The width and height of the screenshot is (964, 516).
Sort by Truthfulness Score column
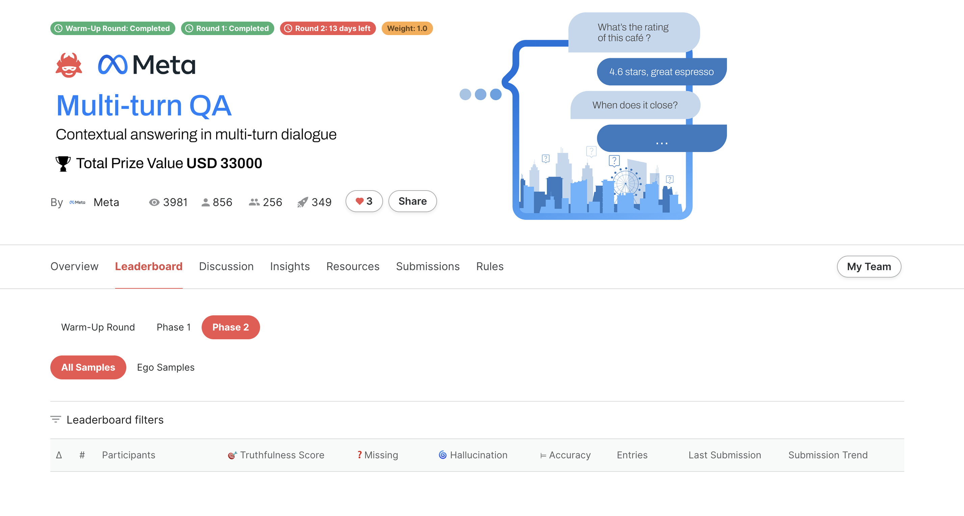click(x=281, y=455)
